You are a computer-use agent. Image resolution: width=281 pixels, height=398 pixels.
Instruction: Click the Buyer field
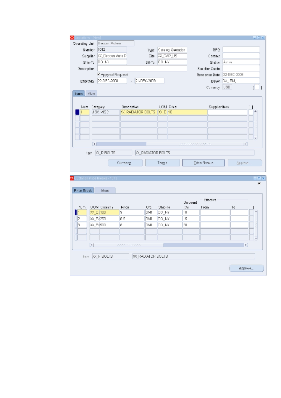(241, 81)
